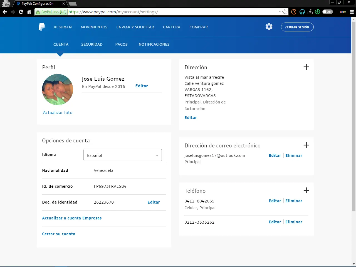Click the 'Vista al mar arrecife' address line
The width and height of the screenshot is (356, 267).
tap(204, 77)
